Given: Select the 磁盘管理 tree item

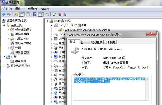Looking at the screenshot, I should tap(21, 61).
